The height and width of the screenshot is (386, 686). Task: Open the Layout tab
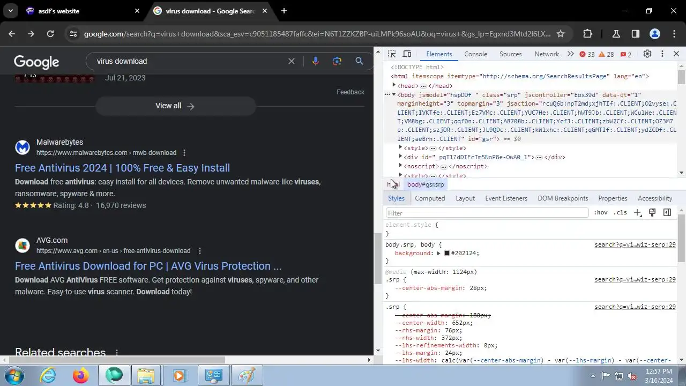(x=465, y=198)
